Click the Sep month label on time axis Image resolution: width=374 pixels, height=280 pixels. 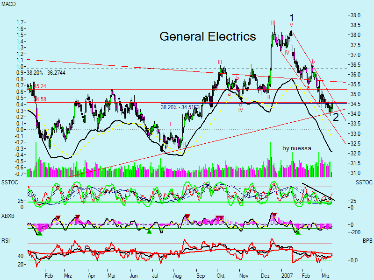click(x=201, y=276)
